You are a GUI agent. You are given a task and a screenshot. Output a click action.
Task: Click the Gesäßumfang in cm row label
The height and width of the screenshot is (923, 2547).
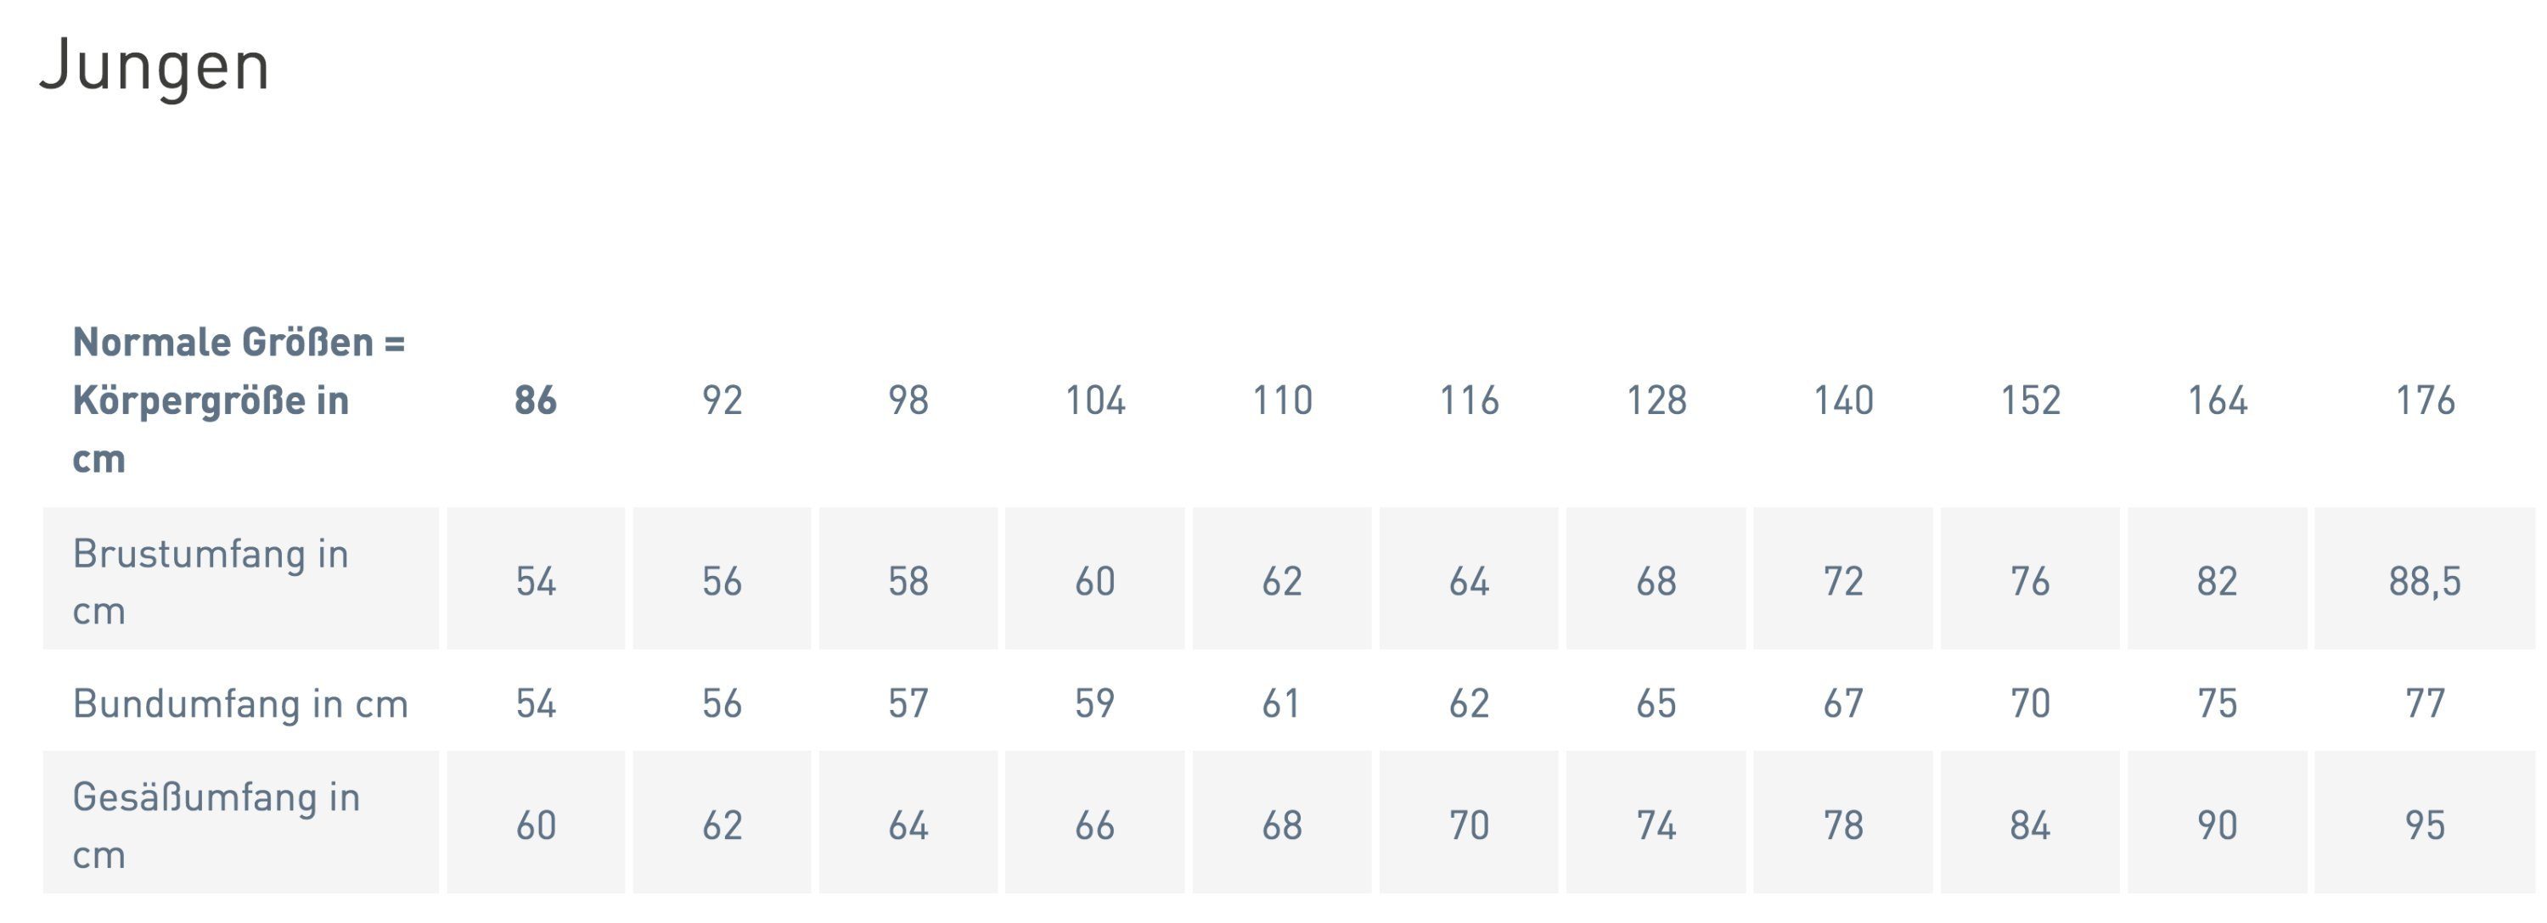216,825
